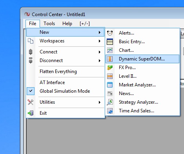Expand the New submenu arrow

pos(100,32)
